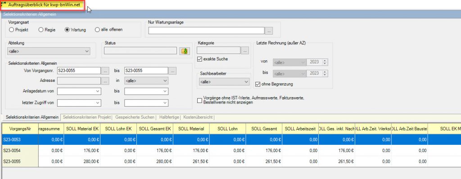Switch to Selektionskriterien Projekt tab
Image resolution: width=461 pixels, height=179 pixels.
[87, 117]
